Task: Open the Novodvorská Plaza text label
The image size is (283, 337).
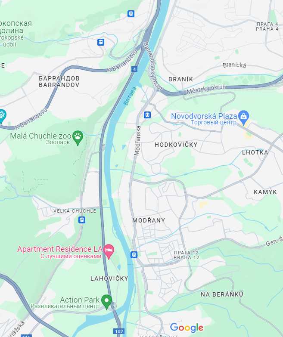Action: (204, 116)
